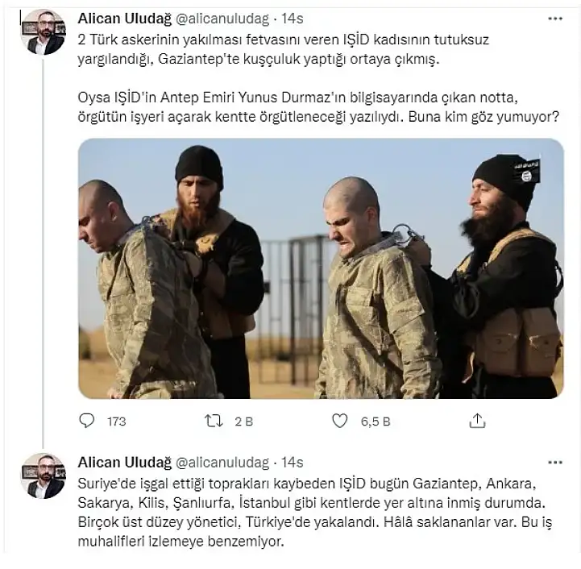Open three-dot menu on second tweet
This screenshot has height=569, width=581.
[555, 463]
